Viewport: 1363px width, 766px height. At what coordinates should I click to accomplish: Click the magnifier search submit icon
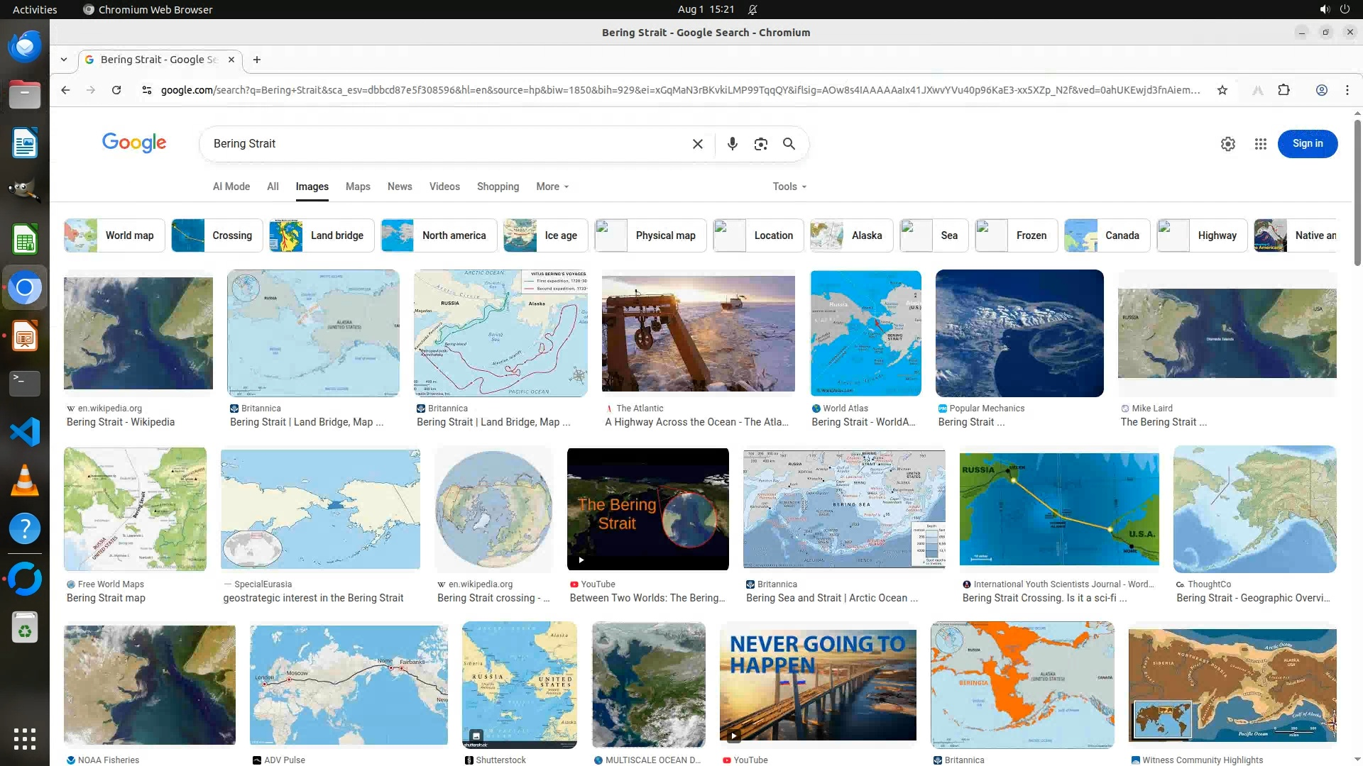click(x=789, y=144)
